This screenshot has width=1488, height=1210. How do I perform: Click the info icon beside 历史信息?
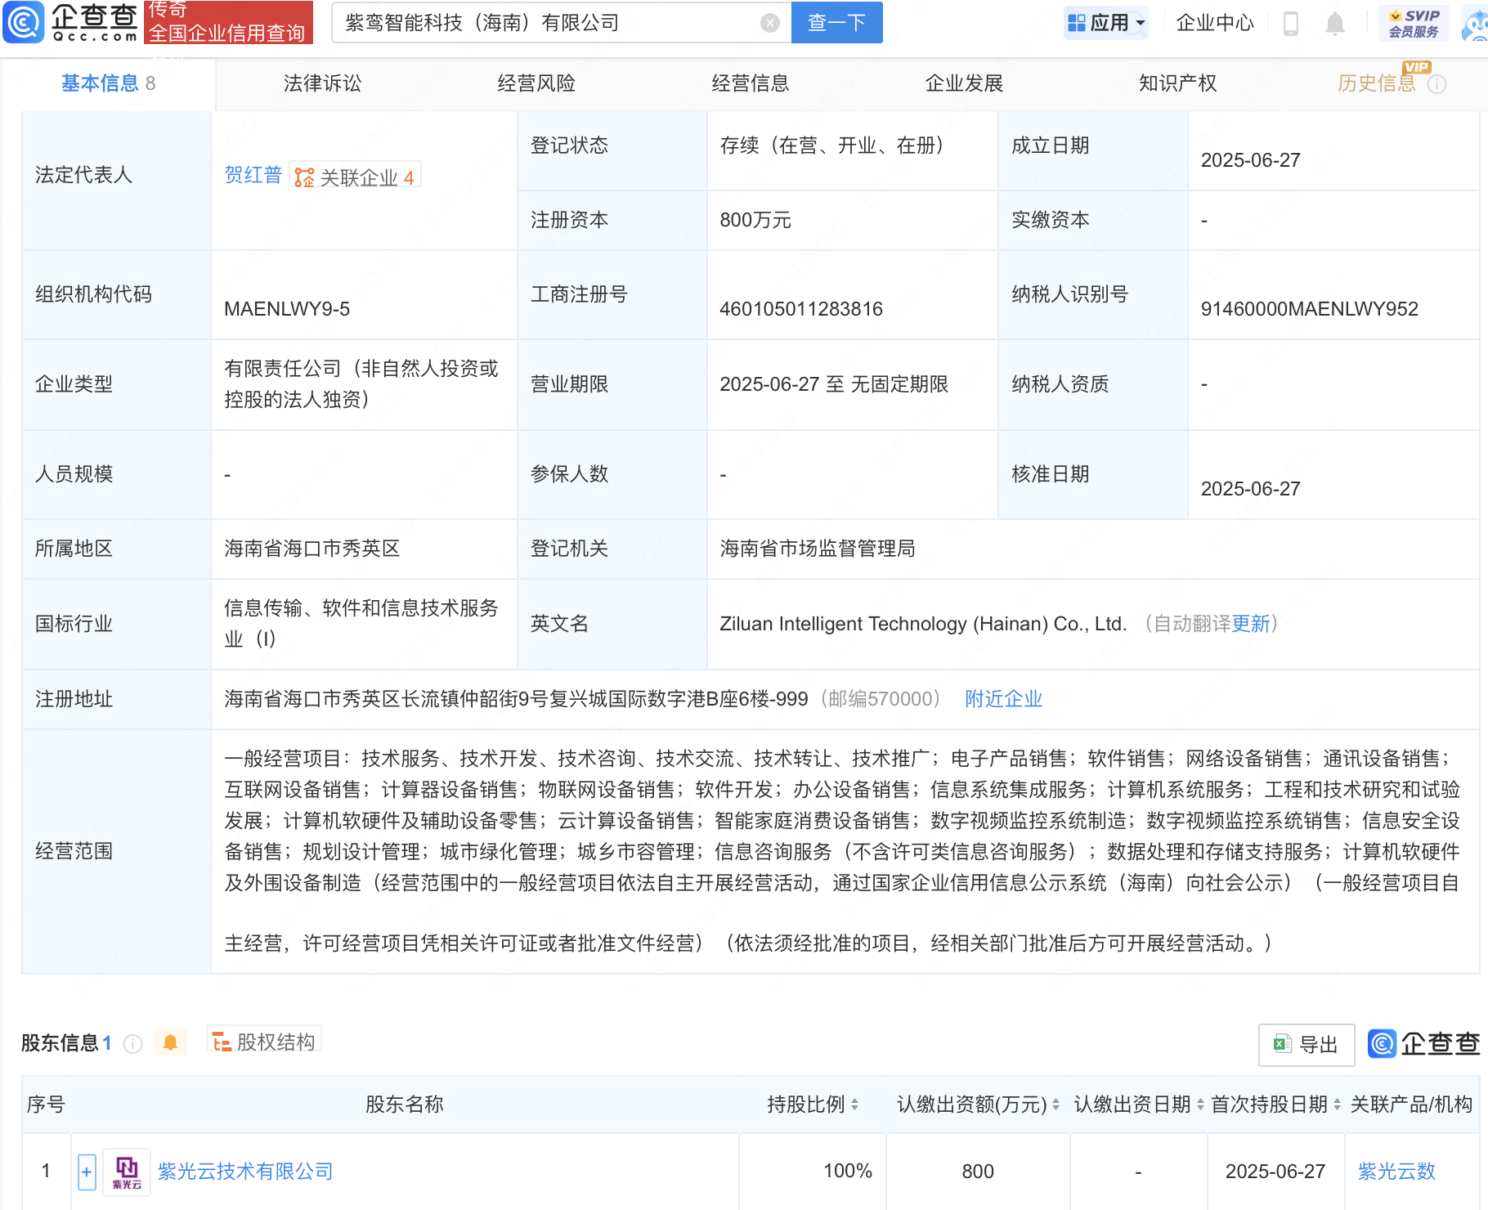pos(1436,84)
